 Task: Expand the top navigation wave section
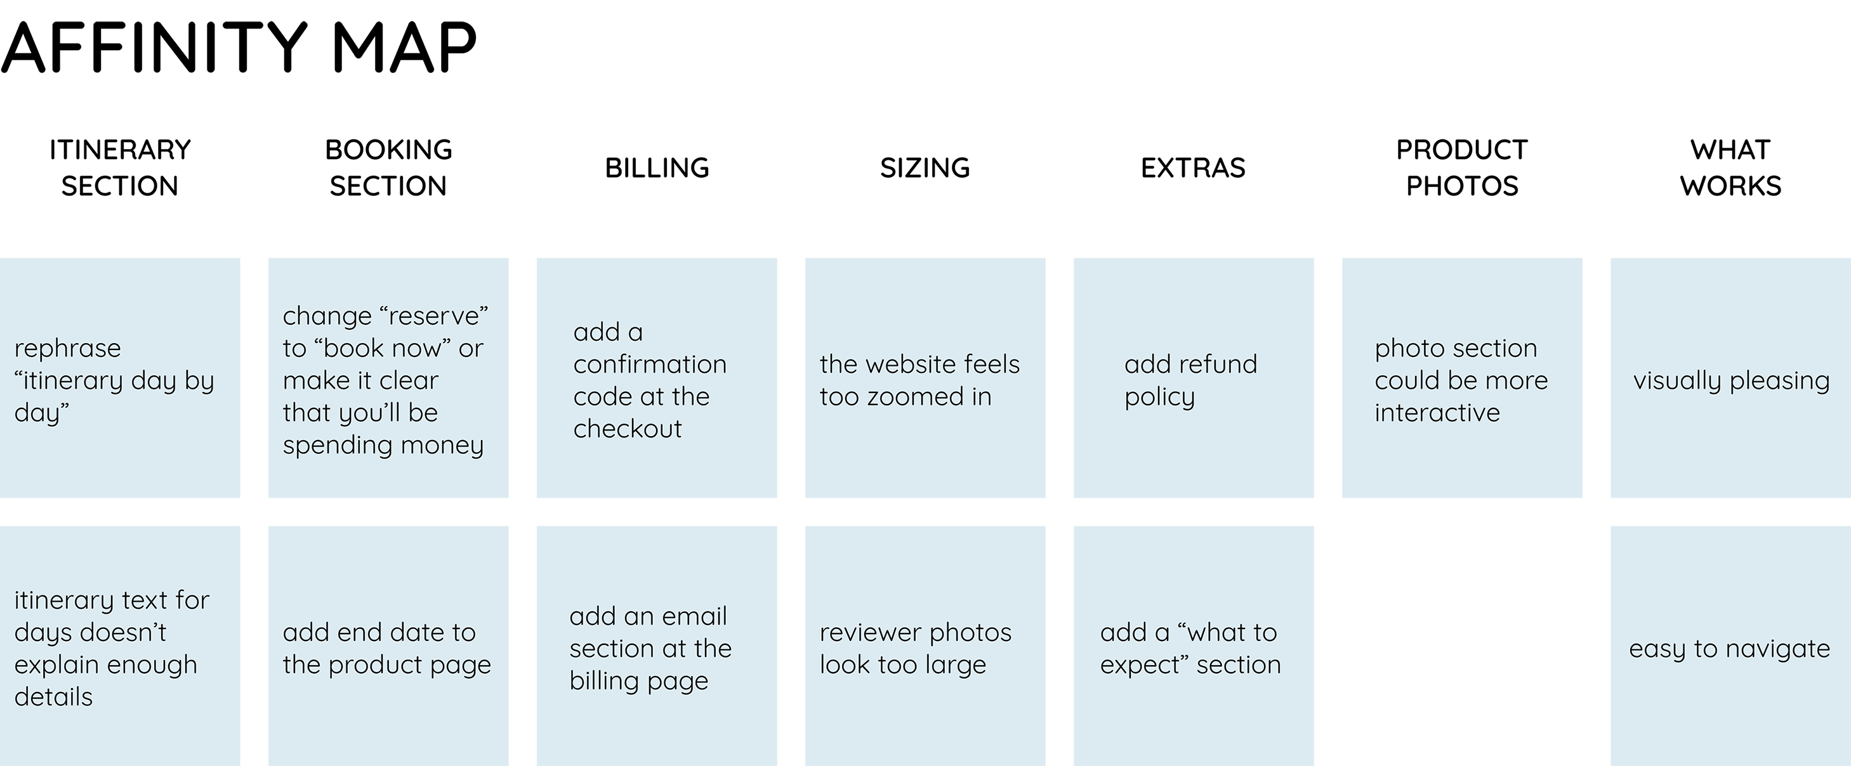pos(925,94)
